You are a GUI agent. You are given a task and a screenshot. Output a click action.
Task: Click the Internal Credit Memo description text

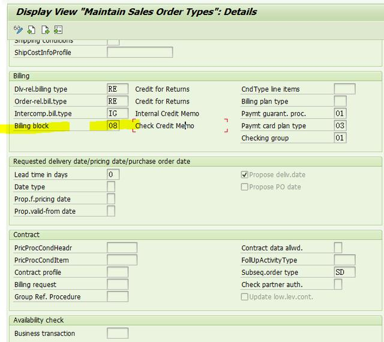coord(167,113)
